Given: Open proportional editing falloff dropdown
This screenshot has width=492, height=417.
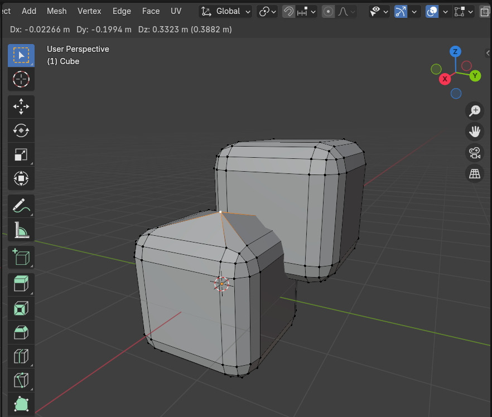Looking at the screenshot, I should coord(346,12).
